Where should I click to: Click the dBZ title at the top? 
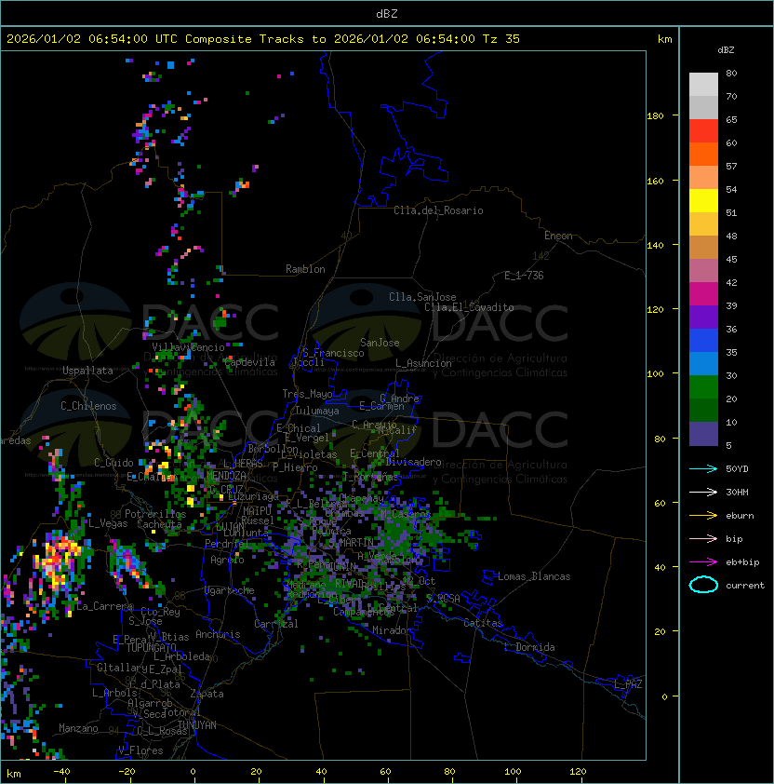(387, 14)
